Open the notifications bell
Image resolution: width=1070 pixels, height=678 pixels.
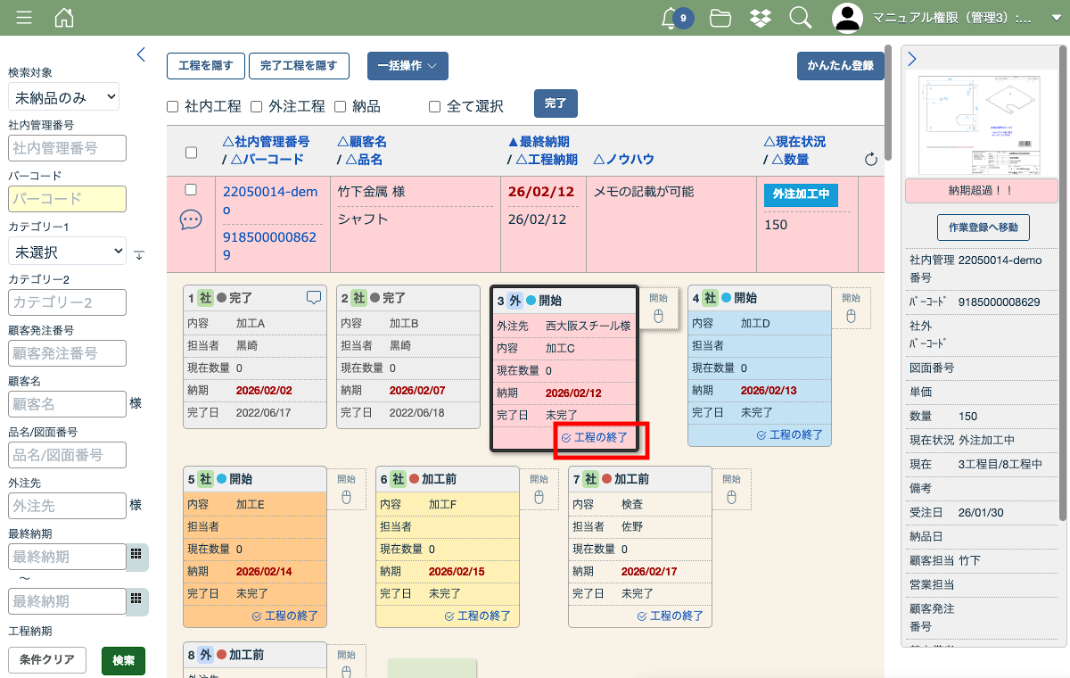[671, 18]
